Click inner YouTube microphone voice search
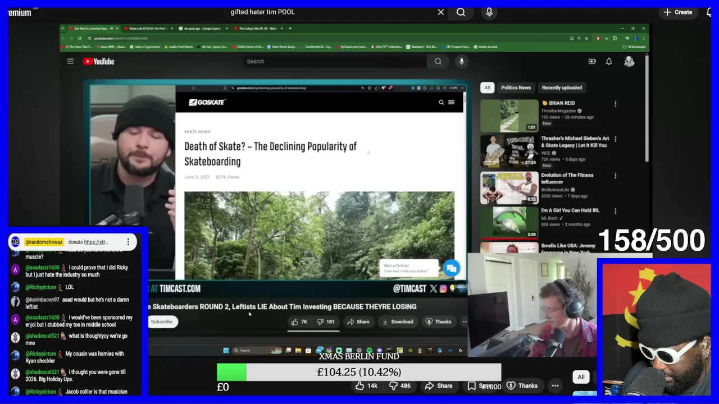 [462, 61]
